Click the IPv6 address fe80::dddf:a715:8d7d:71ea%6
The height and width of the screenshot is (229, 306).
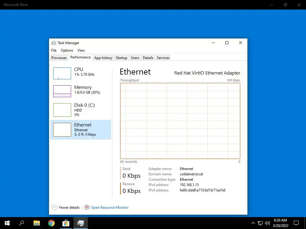tap(203, 190)
